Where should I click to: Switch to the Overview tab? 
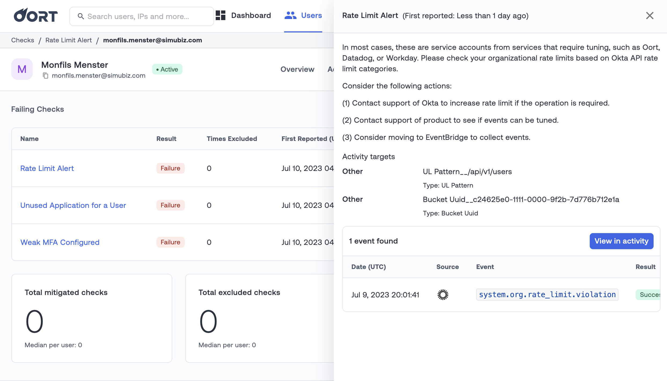pyautogui.click(x=297, y=69)
